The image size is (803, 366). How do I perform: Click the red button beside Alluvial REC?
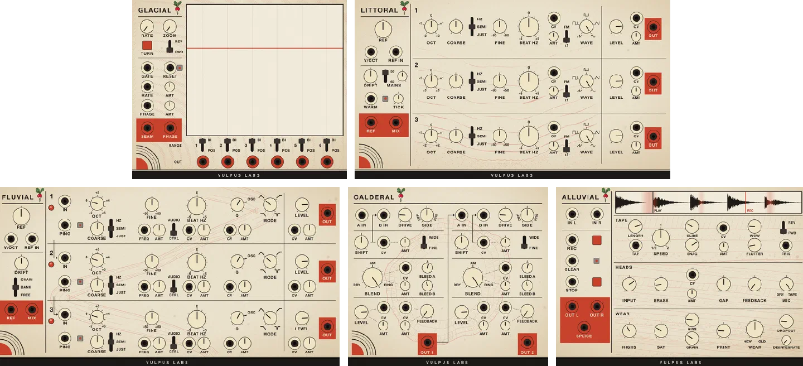tap(597, 240)
